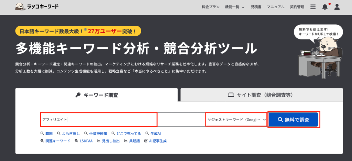
Task: Expand the 機能一覧 dropdown menu
Action: click(234, 7)
